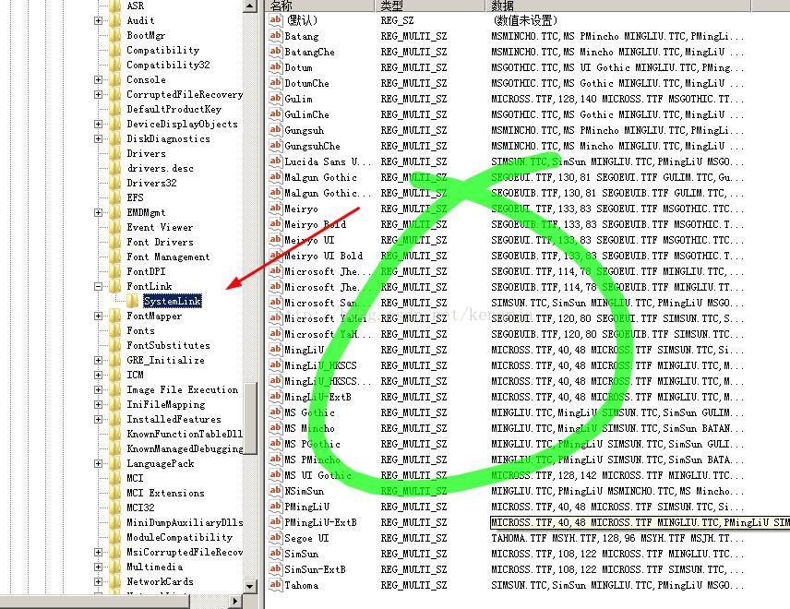The height and width of the screenshot is (609, 790).
Task: Expand the FontMapper tree node
Action: pos(98,316)
